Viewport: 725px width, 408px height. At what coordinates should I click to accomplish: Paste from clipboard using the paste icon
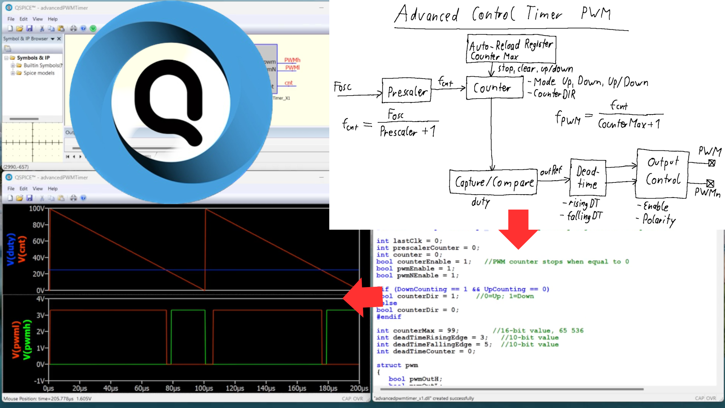tap(62, 28)
